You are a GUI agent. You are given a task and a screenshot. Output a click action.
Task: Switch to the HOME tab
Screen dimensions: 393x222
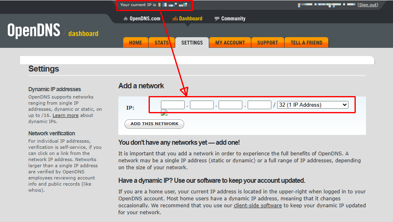pyautogui.click(x=136, y=43)
